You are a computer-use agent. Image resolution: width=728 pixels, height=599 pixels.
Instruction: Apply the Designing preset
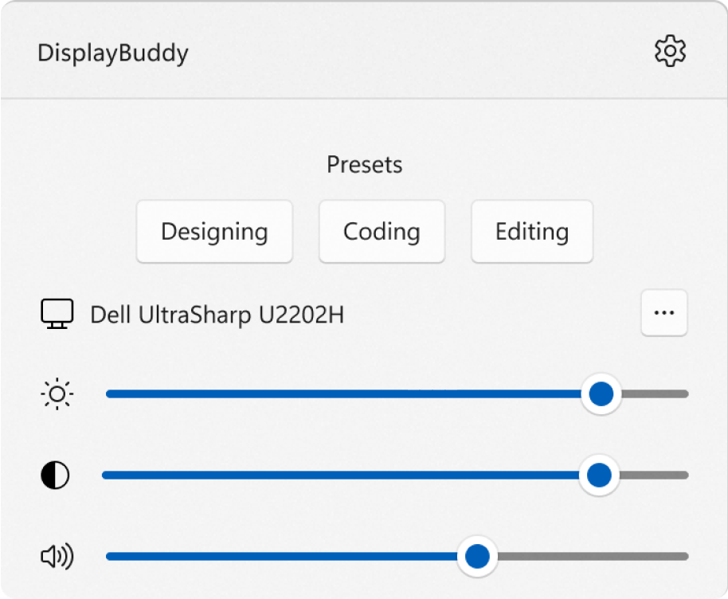[214, 232]
